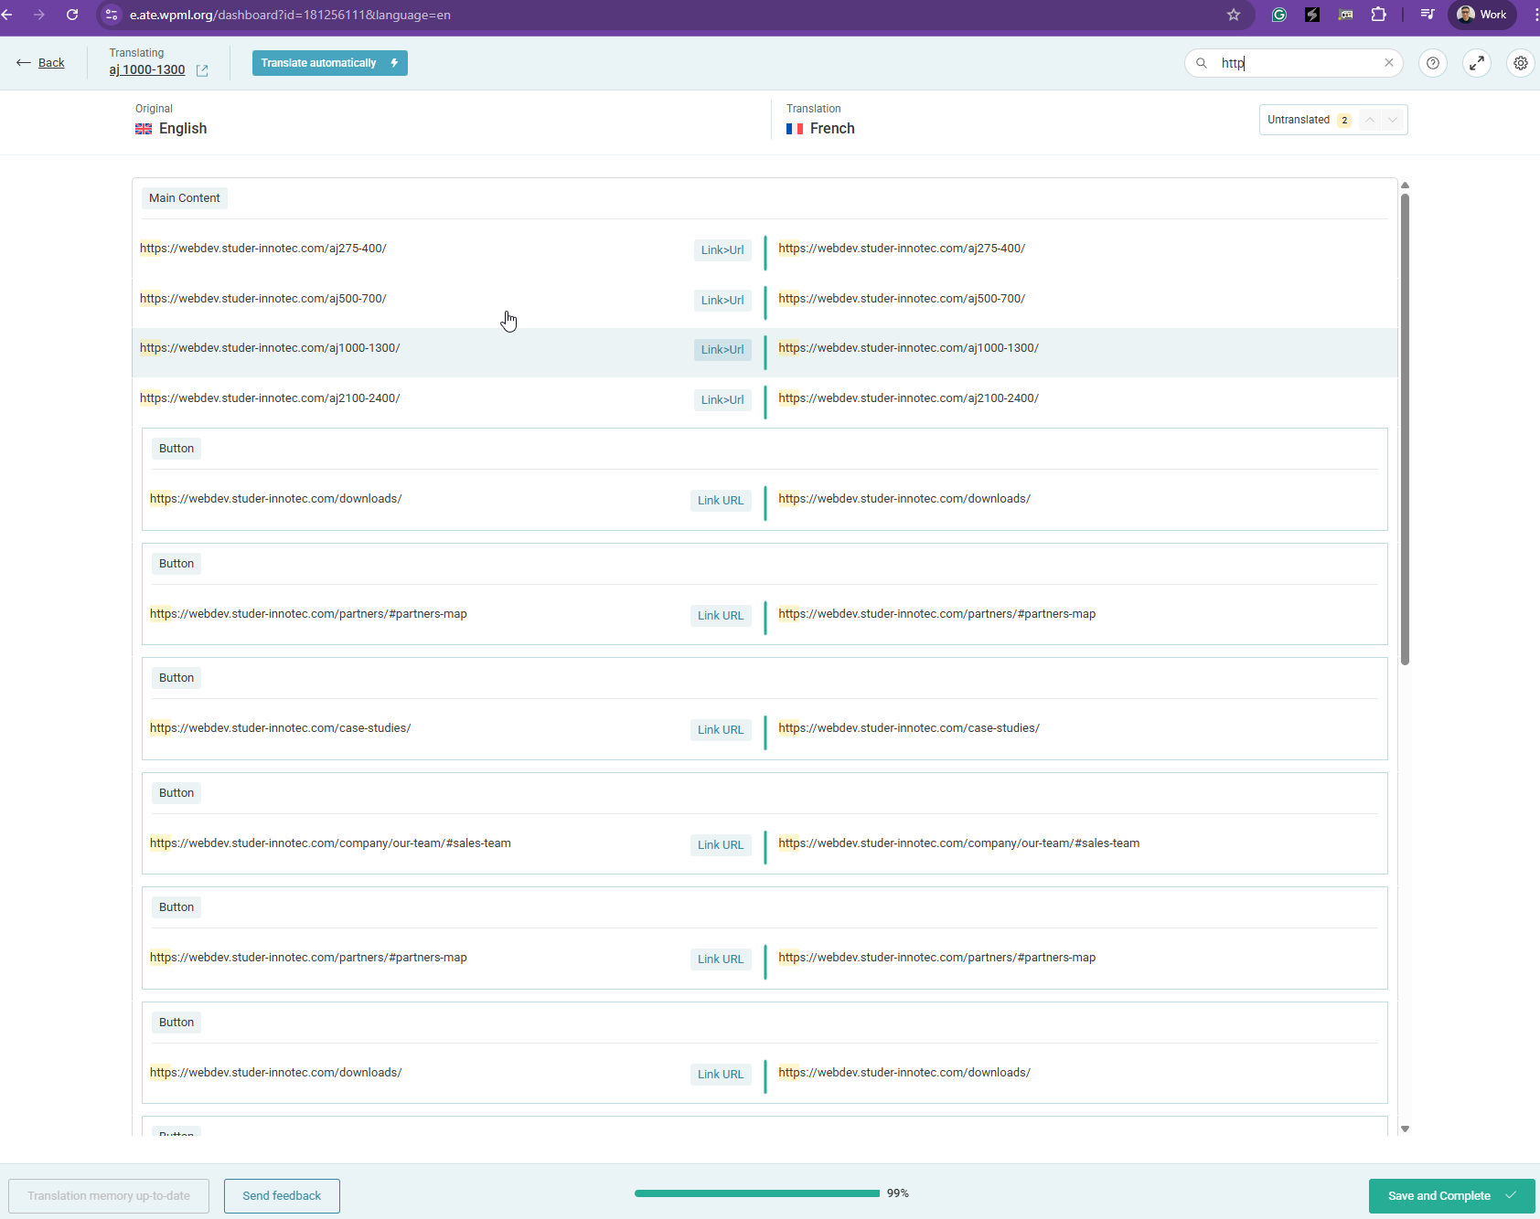1540x1219 pixels.
Task: Click the Translate automatically button
Action: (330, 63)
